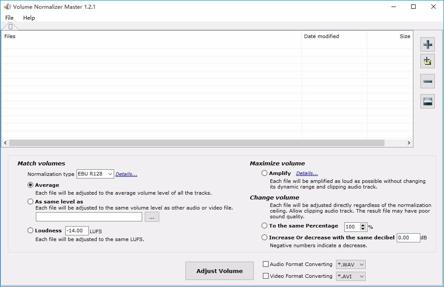
Task: Remove selected file using minus icon
Action: (x=427, y=81)
